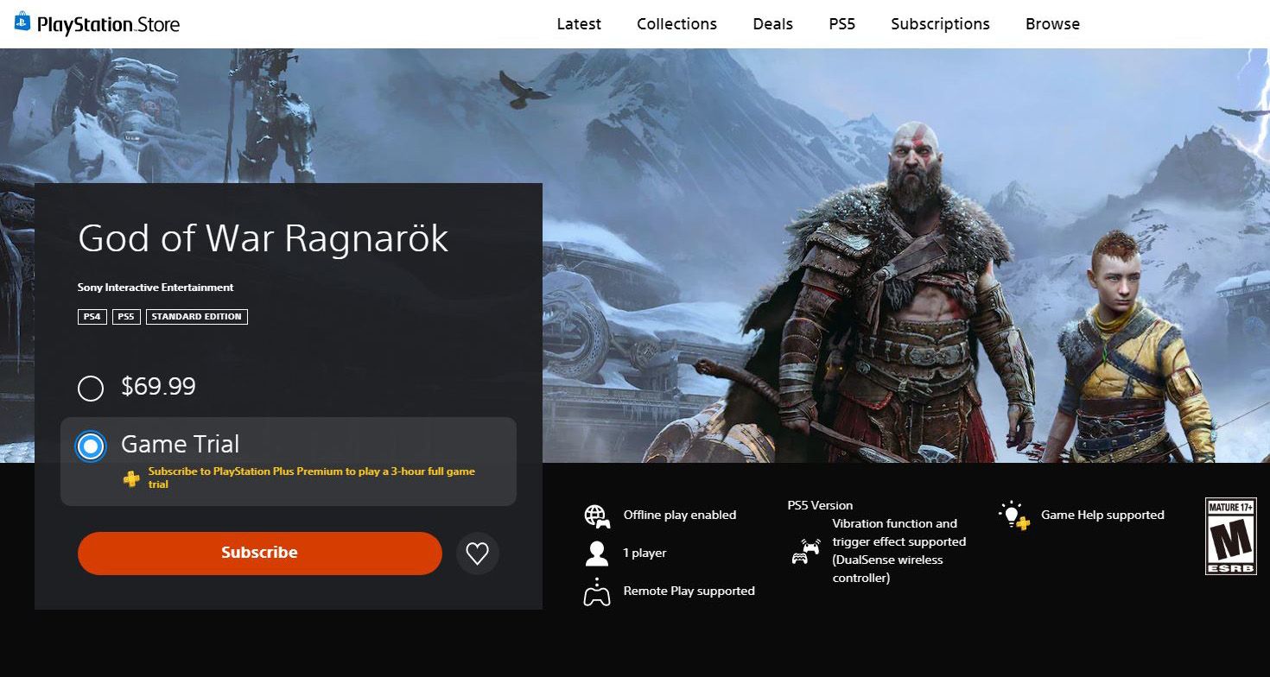This screenshot has height=677, width=1270.
Task: Click the 1 player person icon
Action: tap(597, 554)
